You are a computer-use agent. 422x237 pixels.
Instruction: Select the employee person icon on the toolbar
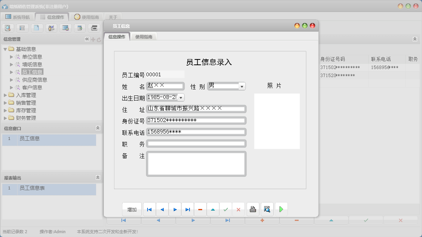coord(51,28)
